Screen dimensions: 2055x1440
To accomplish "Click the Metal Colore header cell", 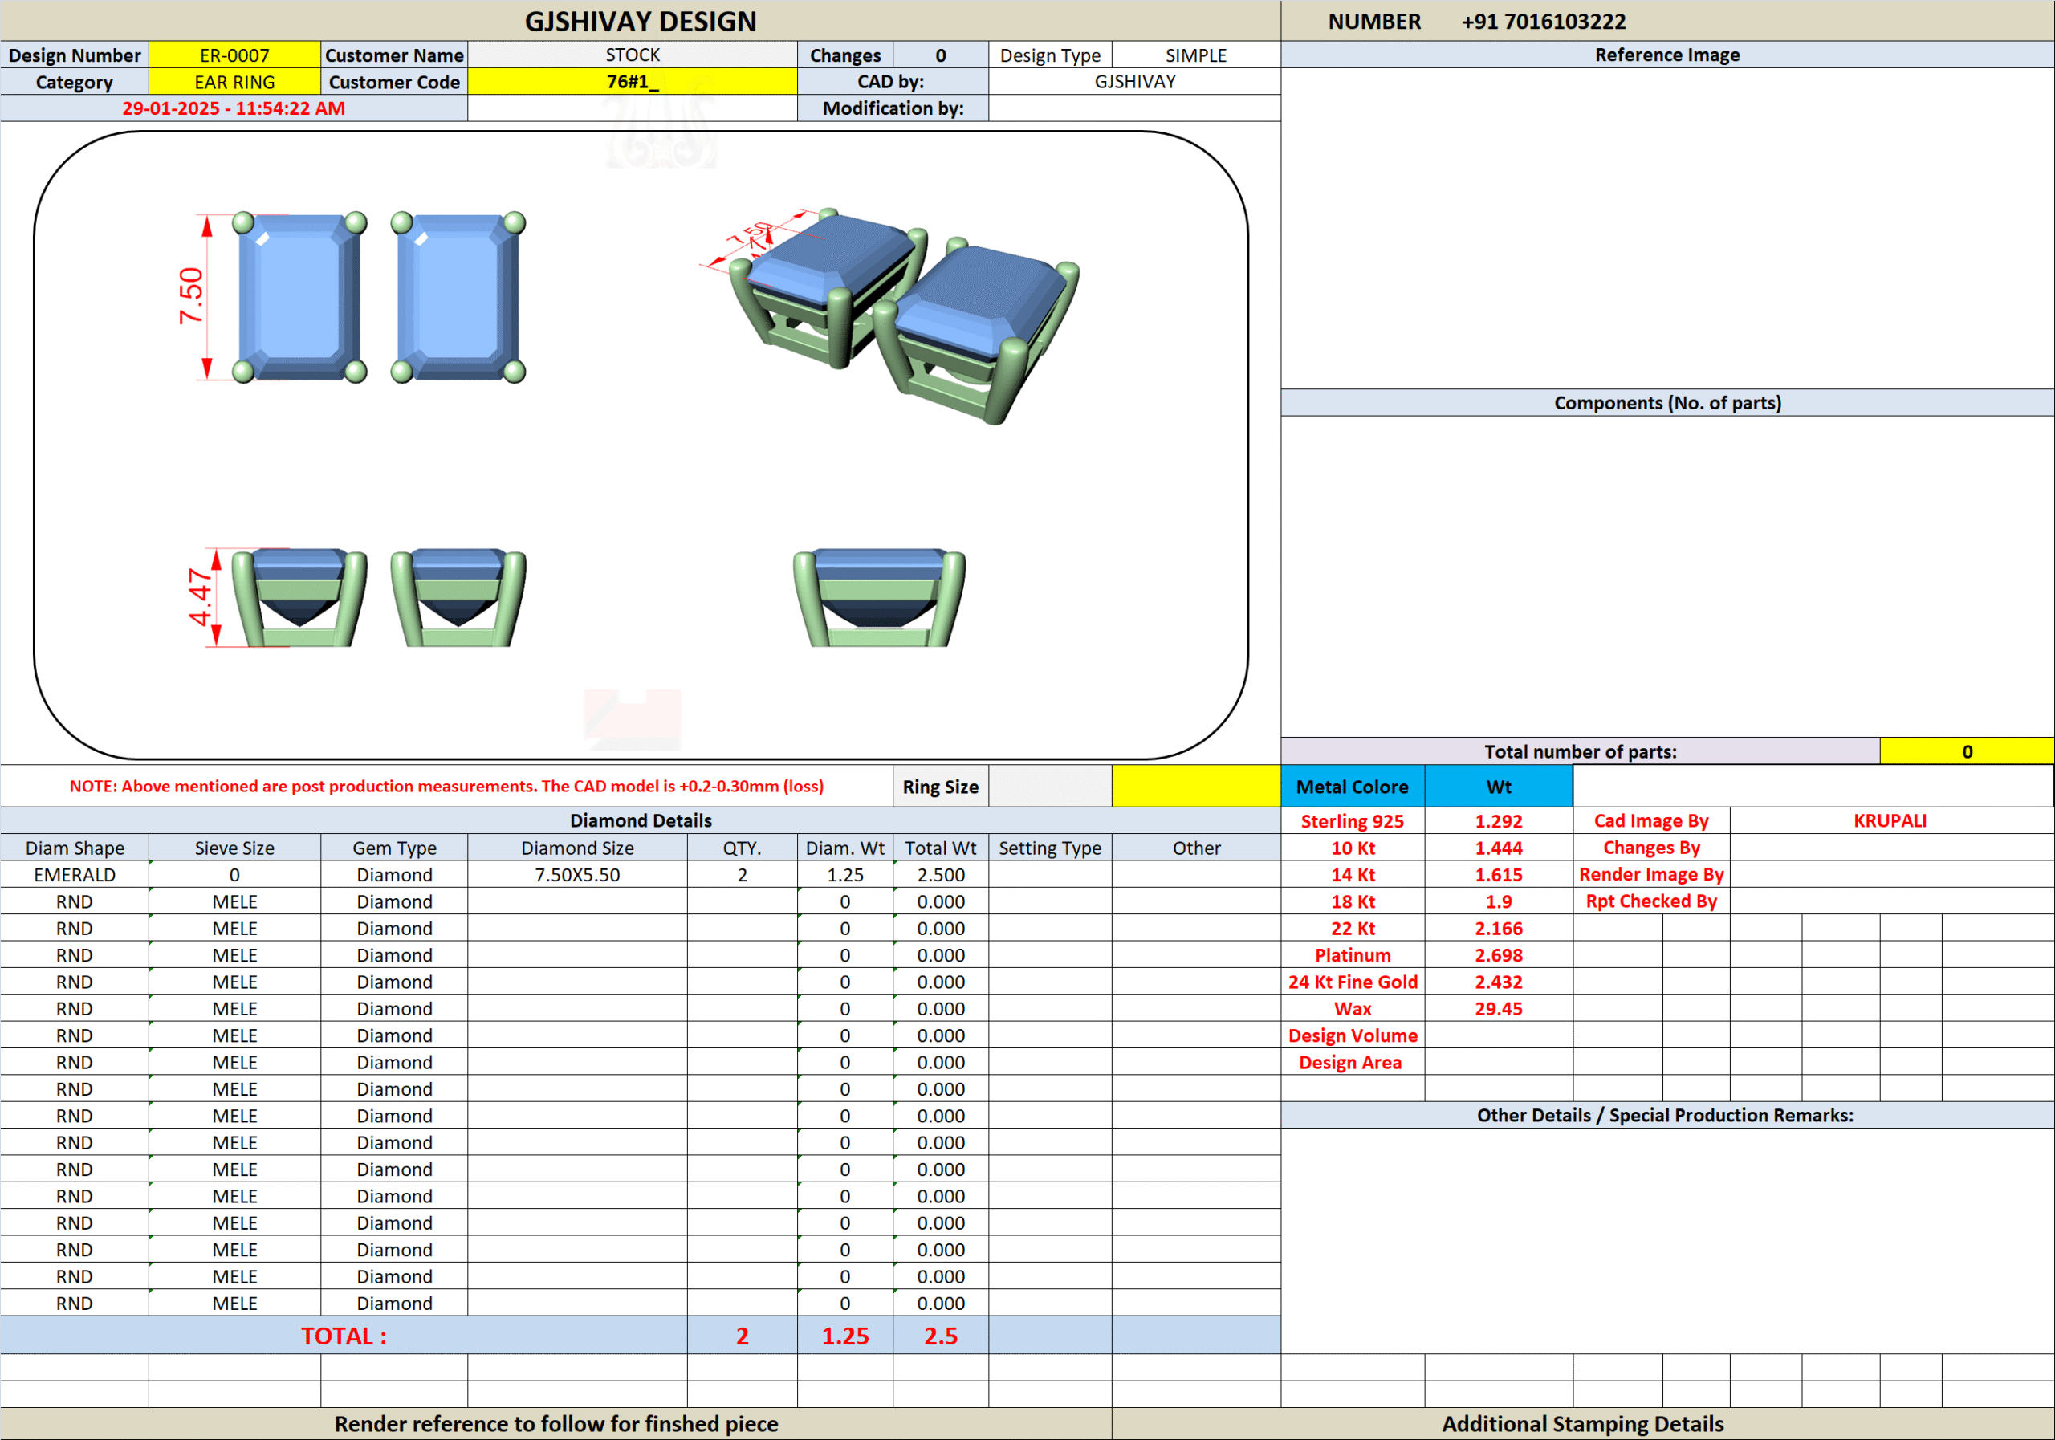I will (x=1352, y=787).
